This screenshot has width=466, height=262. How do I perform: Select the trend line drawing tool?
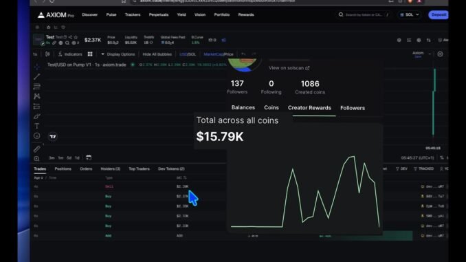[37, 76]
